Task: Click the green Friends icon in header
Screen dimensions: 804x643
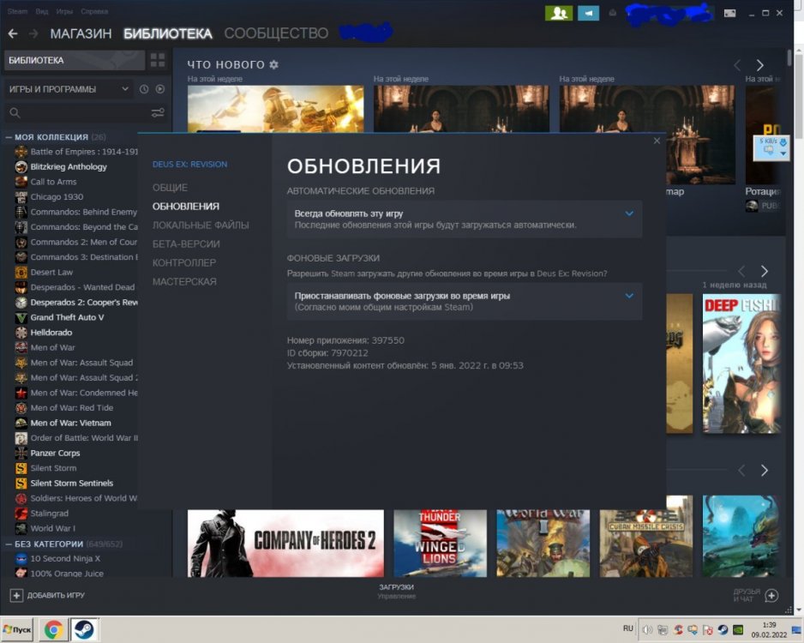Action: [x=558, y=13]
